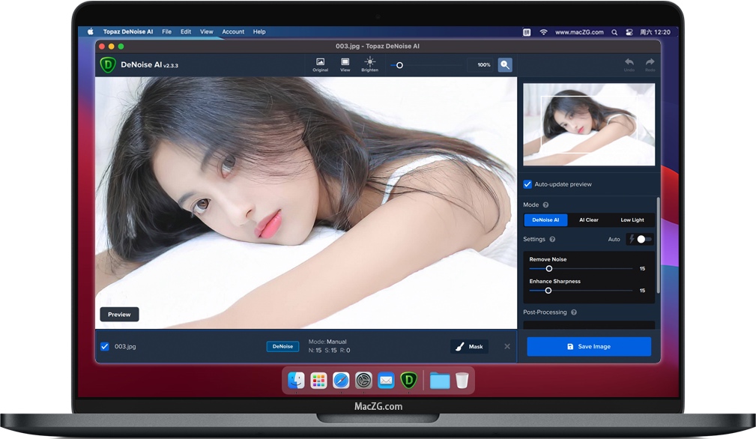This screenshot has height=439, width=756.
Task: Click the Post-Processing help icon
Action: click(x=574, y=312)
